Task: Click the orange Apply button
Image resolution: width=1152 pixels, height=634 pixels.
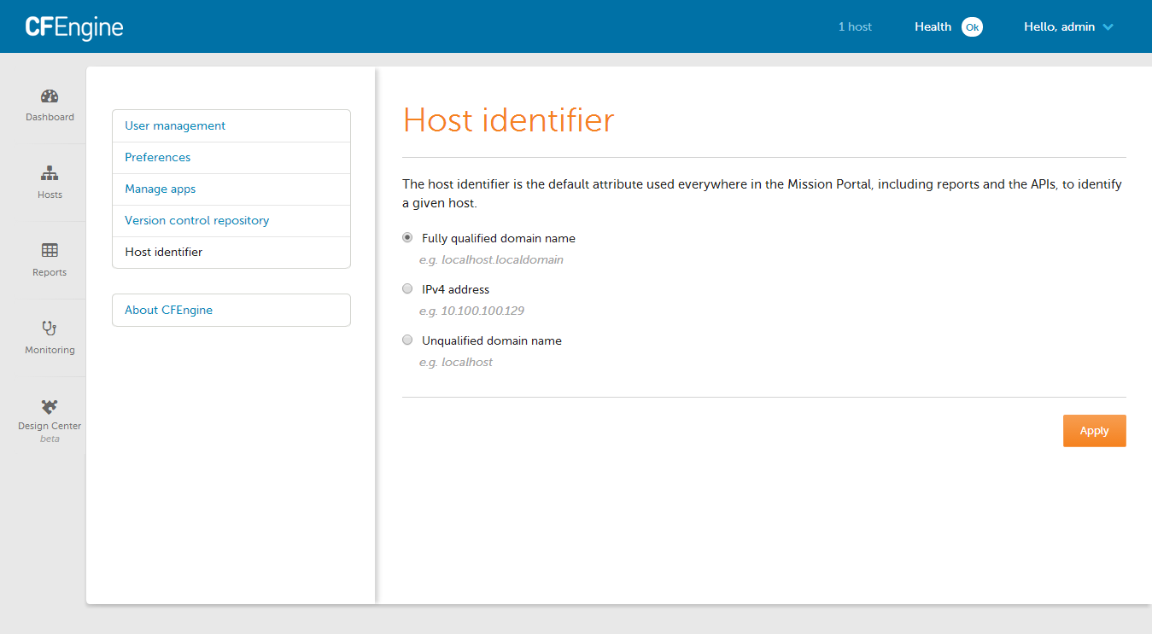Action: pyautogui.click(x=1094, y=431)
